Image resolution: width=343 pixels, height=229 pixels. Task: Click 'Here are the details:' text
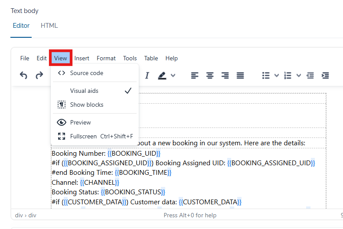tap(274, 143)
